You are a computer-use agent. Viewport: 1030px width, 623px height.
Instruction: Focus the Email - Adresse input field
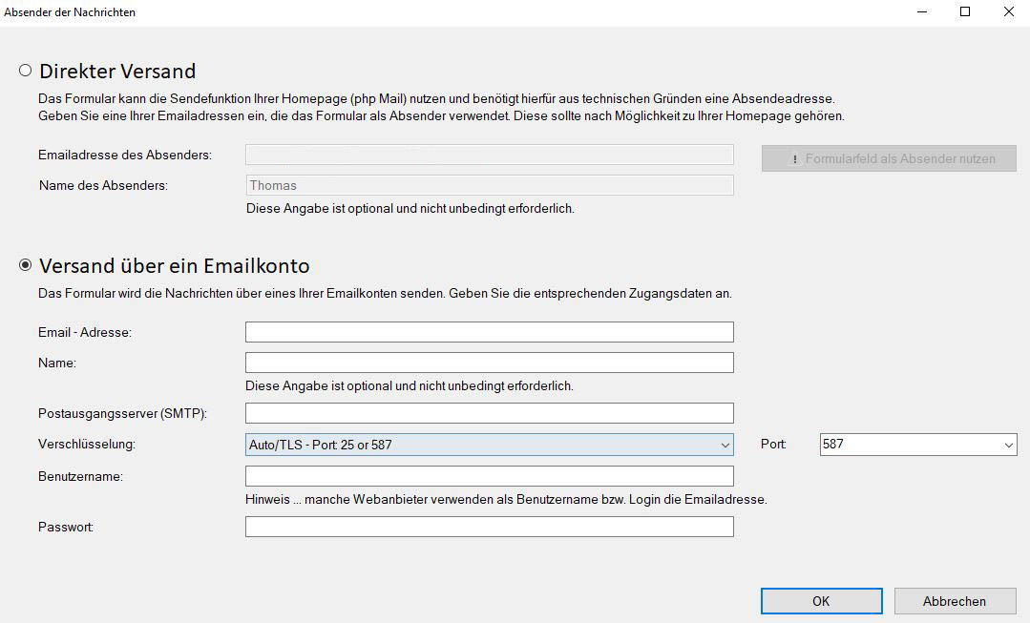[x=489, y=332]
